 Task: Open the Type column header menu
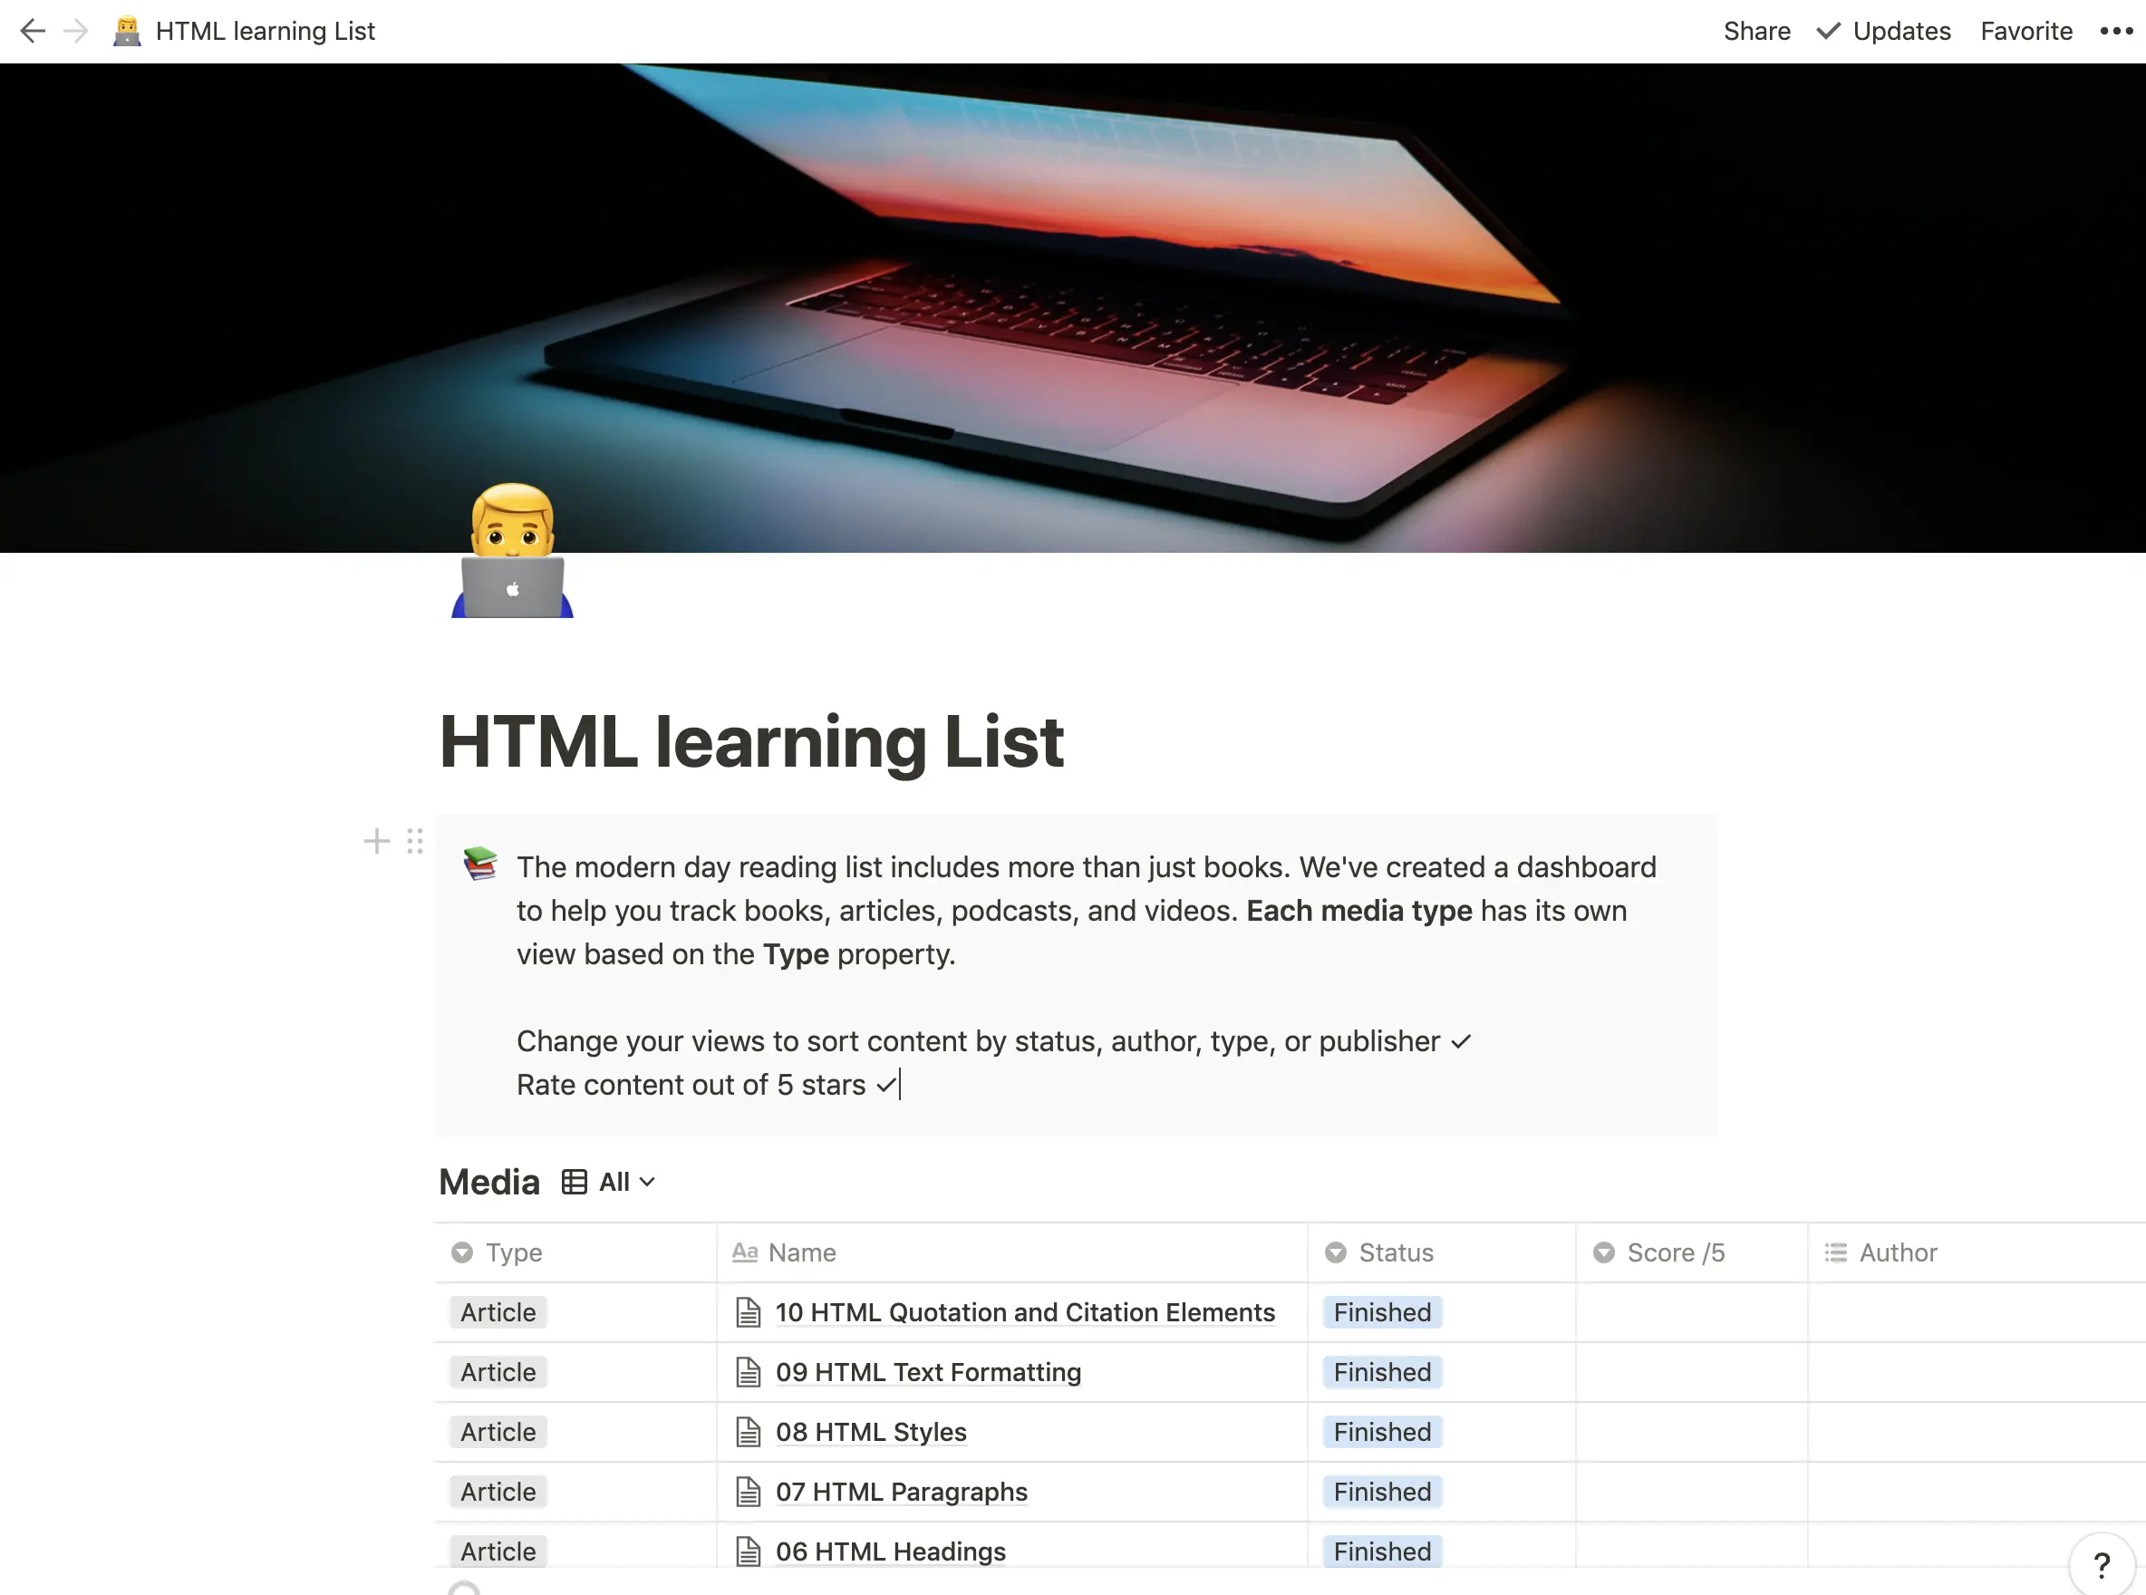pos(514,1252)
